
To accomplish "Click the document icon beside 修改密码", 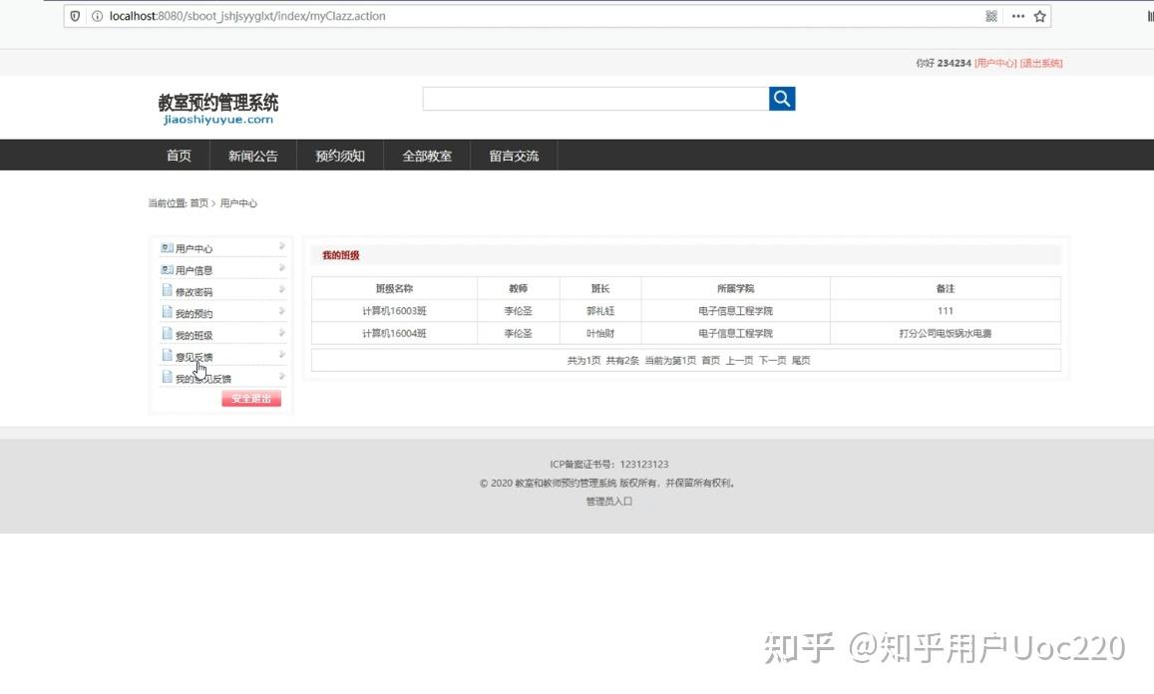I will [x=166, y=291].
